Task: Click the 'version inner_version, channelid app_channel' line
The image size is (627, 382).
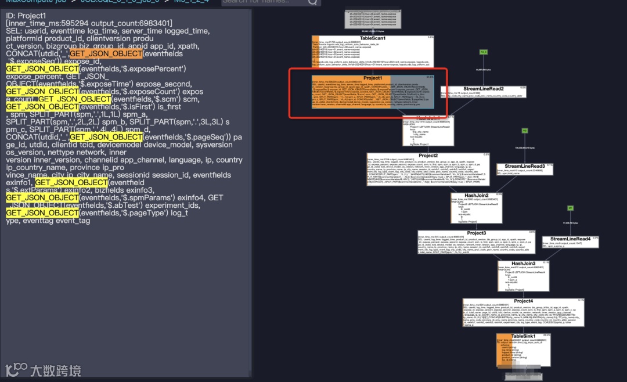Action: pyautogui.click(x=124, y=160)
